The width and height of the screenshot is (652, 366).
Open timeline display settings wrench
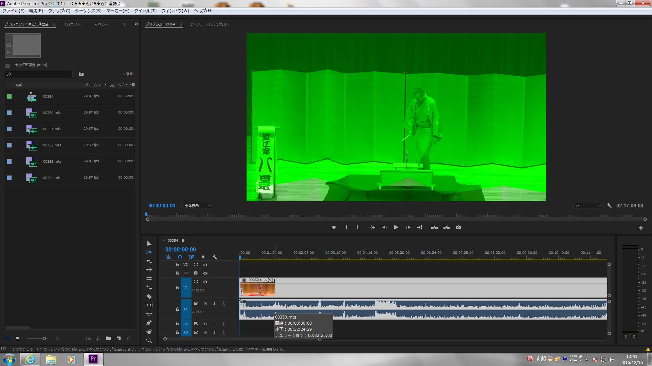(215, 257)
